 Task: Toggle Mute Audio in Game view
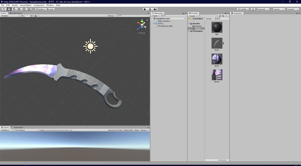pyautogui.click(x=128, y=130)
